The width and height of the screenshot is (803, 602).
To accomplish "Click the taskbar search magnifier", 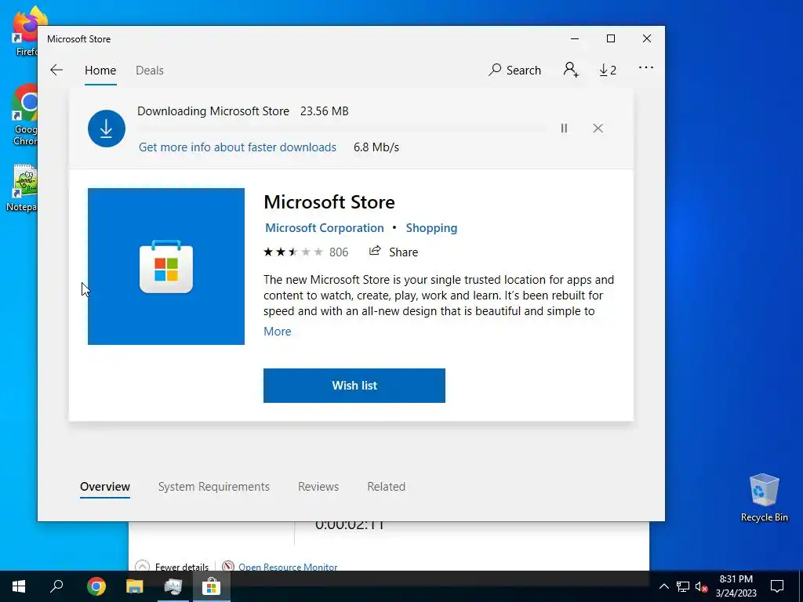I will pyautogui.click(x=56, y=586).
